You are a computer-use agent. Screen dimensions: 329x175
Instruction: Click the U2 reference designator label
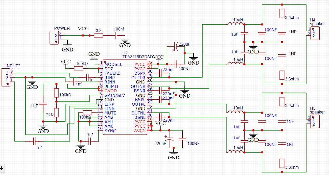(x=125, y=53)
